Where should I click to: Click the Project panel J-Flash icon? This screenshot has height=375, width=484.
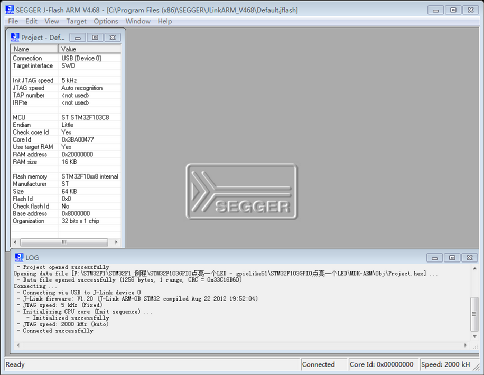point(15,37)
